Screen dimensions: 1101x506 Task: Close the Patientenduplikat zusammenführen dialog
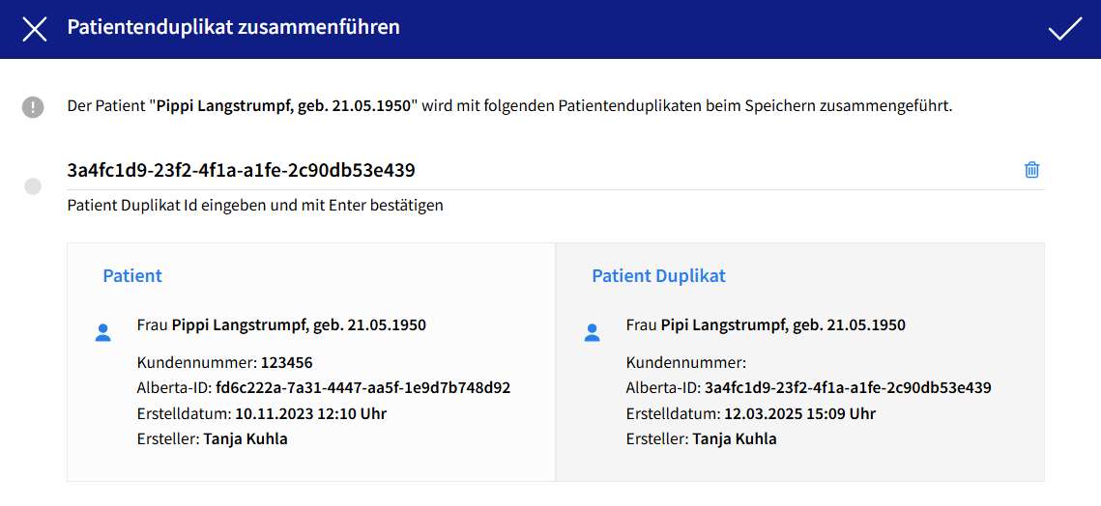[x=35, y=29]
